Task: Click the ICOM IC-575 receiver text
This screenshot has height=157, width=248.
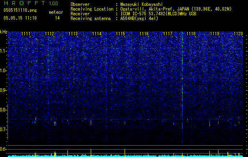Action: (x=158, y=14)
